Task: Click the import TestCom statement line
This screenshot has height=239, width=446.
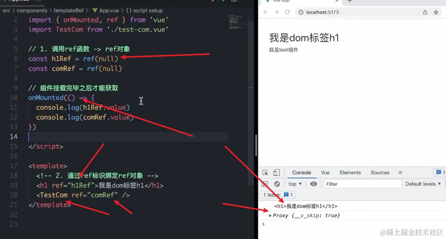Action: (98, 29)
